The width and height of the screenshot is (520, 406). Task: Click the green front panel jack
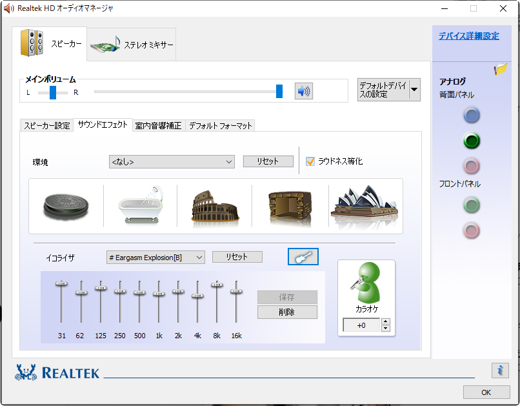tap(471, 205)
